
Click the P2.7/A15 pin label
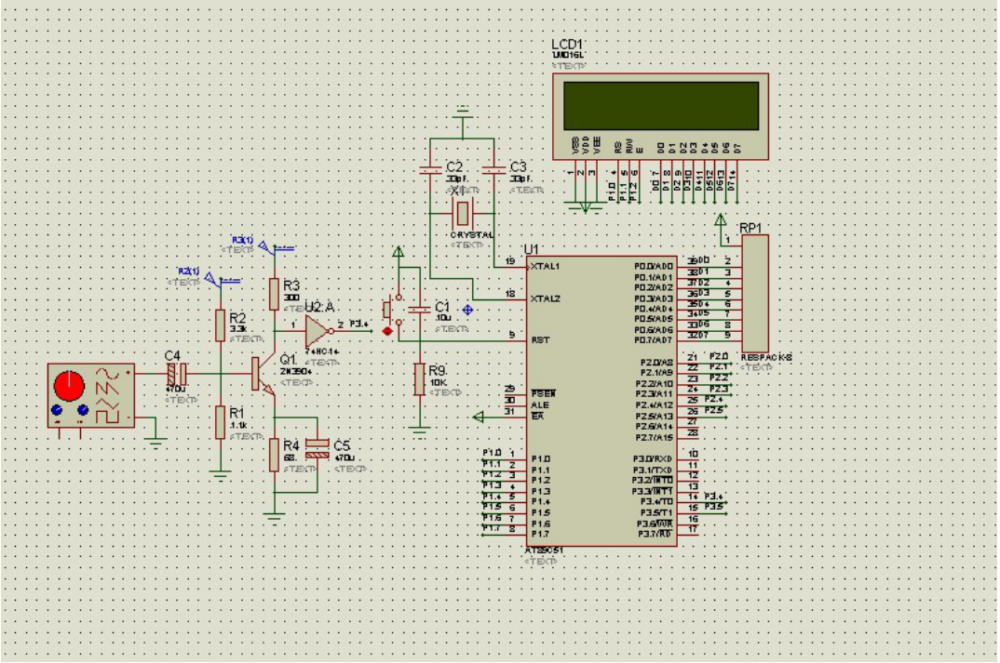[x=654, y=438]
